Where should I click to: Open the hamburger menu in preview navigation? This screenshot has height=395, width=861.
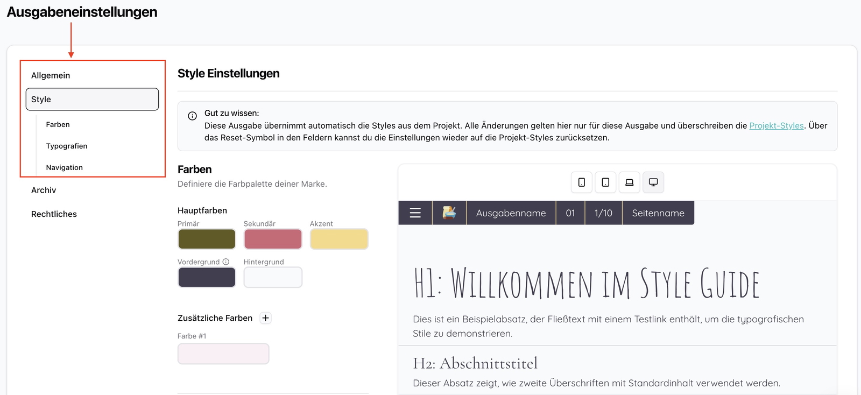pyautogui.click(x=415, y=213)
